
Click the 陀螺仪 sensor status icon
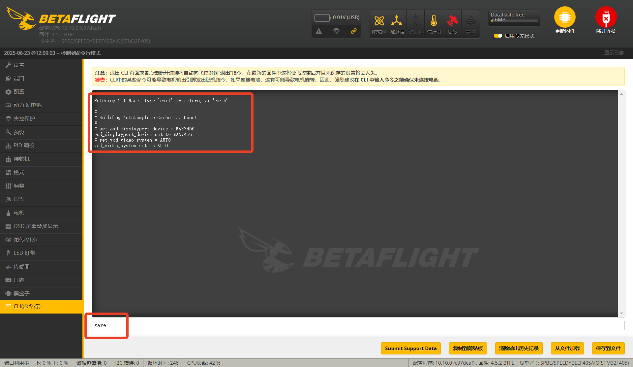(379, 21)
